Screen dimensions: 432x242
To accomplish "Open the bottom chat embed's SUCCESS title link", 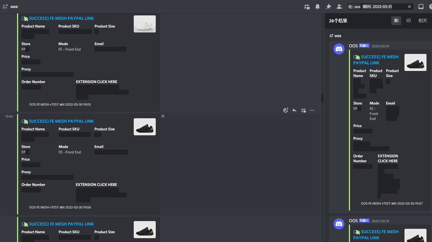I will pyautogui.click(x=58, y=224).
